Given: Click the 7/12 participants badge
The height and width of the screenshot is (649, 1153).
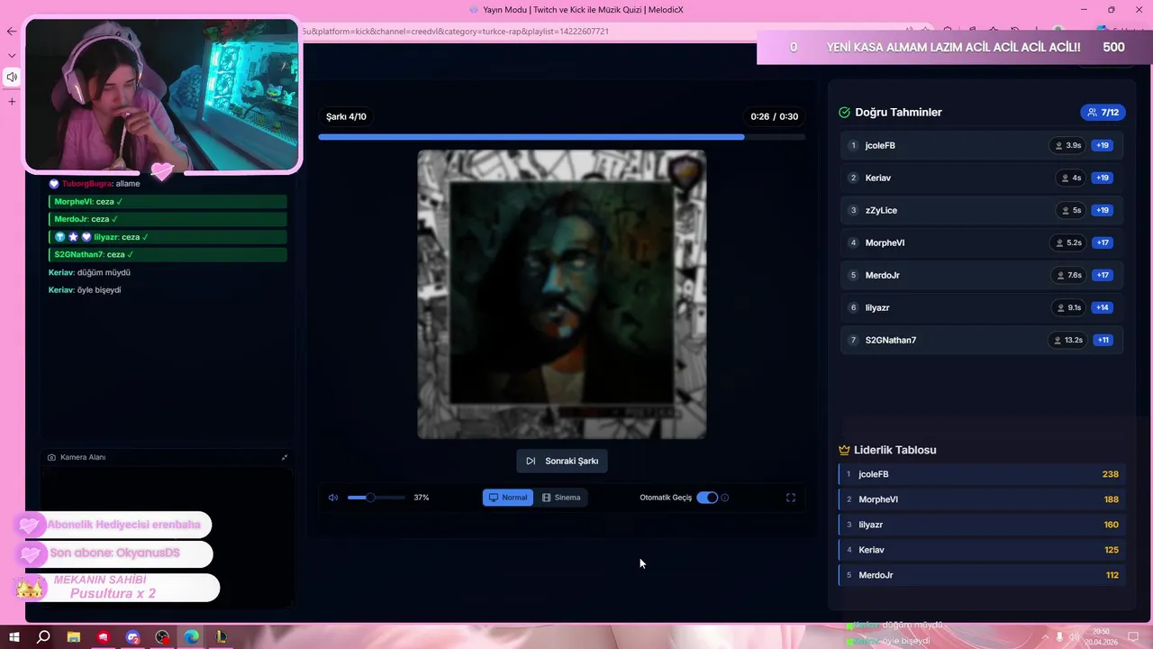Looking at the screenshot, I should 1103,113.
